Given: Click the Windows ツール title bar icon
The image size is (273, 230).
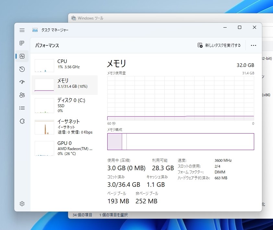Looking at the screenshot, I should 74,18.
